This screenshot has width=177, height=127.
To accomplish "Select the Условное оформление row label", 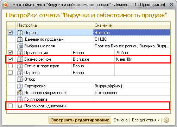I will click(45, 93).
